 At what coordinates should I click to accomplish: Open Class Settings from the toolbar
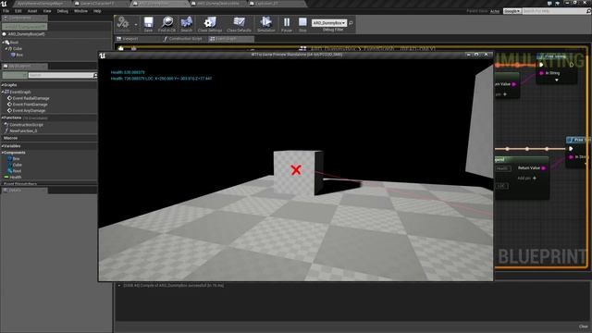click(210, 24)
